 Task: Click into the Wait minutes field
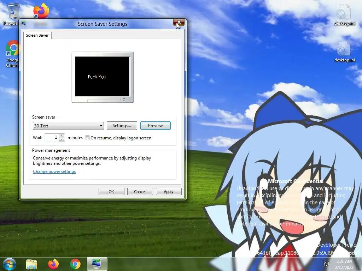pos(52,137)
